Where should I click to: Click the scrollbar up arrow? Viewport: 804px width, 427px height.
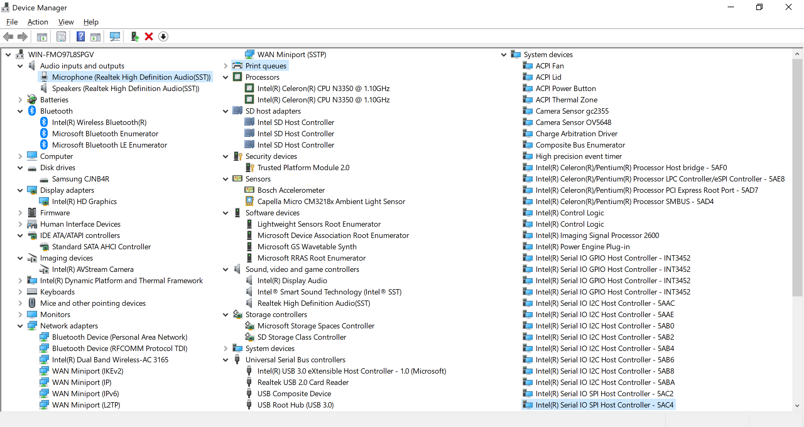tap(797, 54)
